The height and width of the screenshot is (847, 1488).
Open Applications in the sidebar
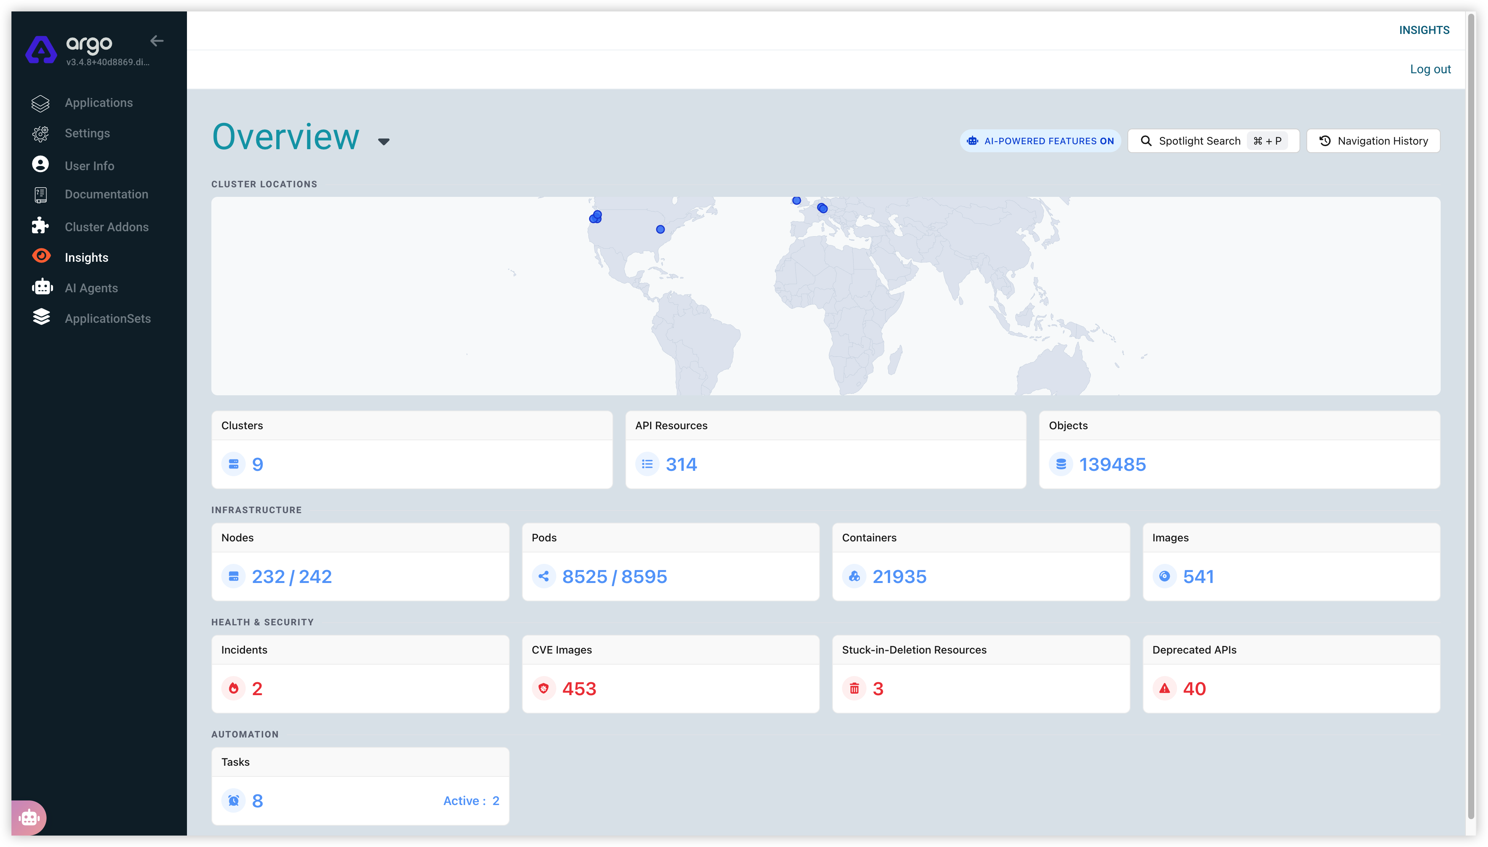[x=99, y=103]
